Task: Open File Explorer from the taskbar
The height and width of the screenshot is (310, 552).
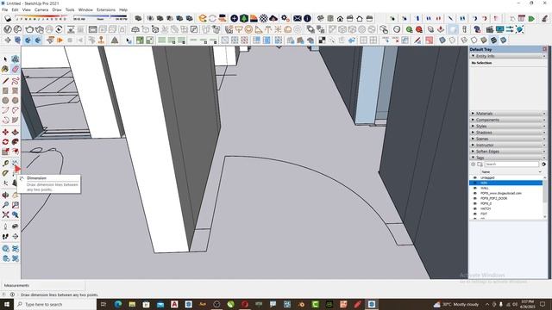Action: (132, 304)
